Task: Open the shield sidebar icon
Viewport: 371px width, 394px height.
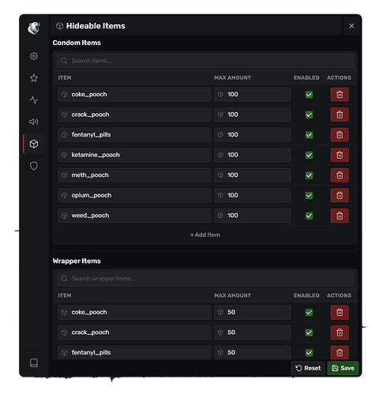Action: (34, 166)
